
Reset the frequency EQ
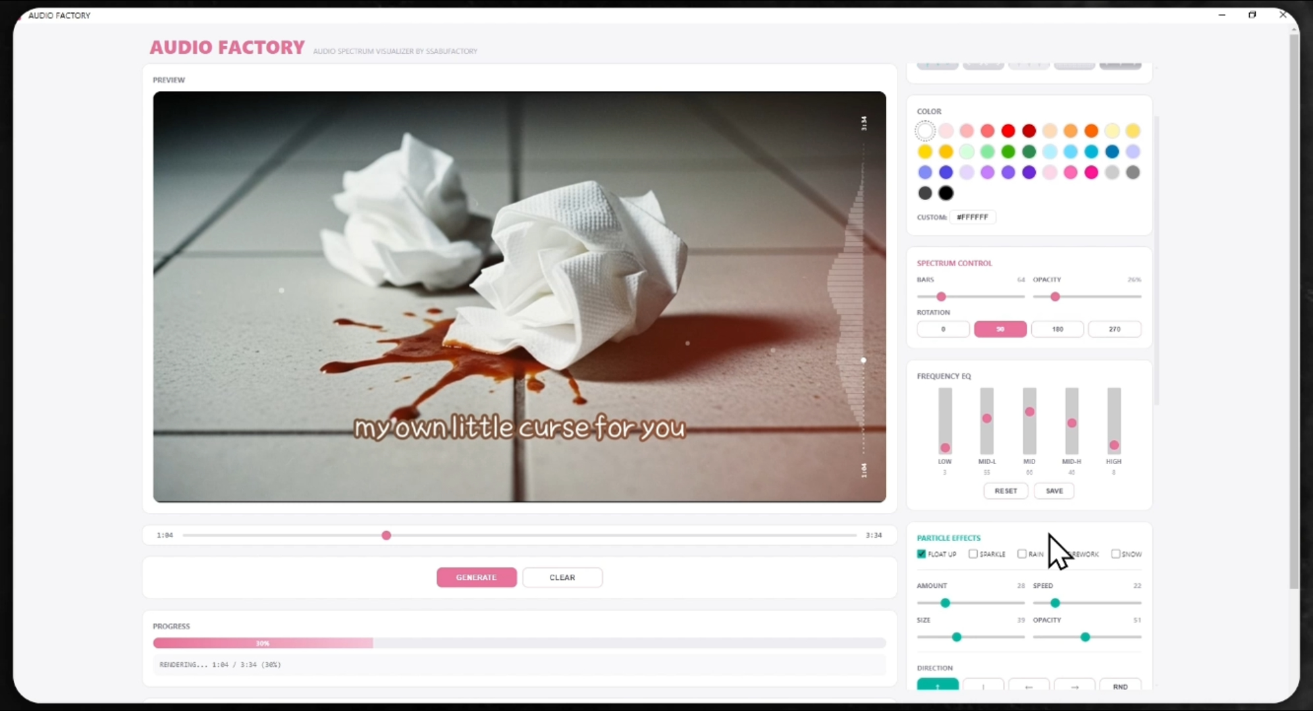[x=1005, y=491]
